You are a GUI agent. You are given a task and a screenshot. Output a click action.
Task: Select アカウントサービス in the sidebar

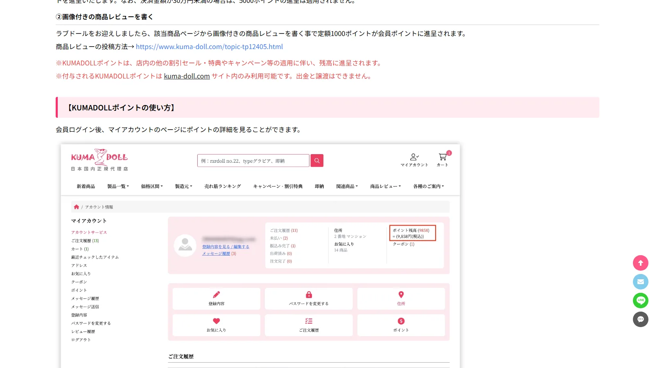[x=89, y=232]
